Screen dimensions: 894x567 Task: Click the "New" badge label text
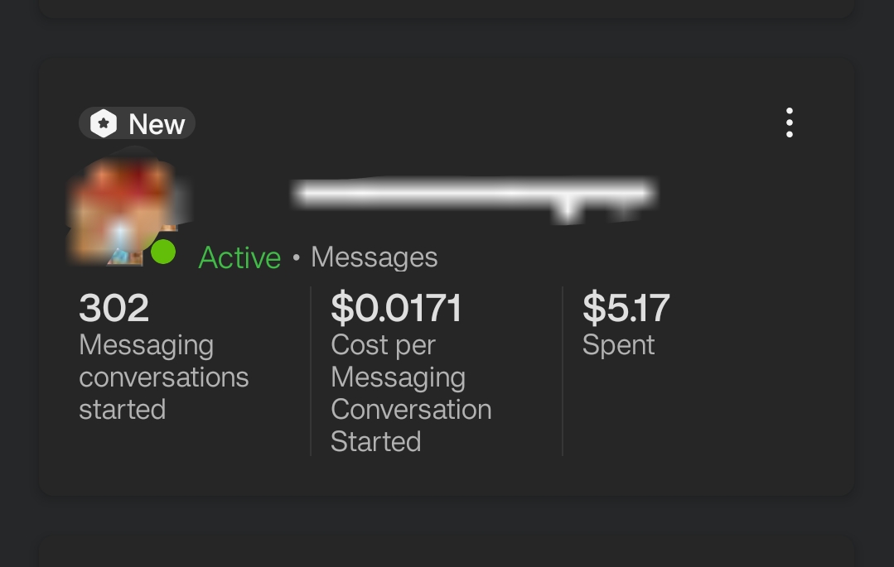(x=157, y=124)
